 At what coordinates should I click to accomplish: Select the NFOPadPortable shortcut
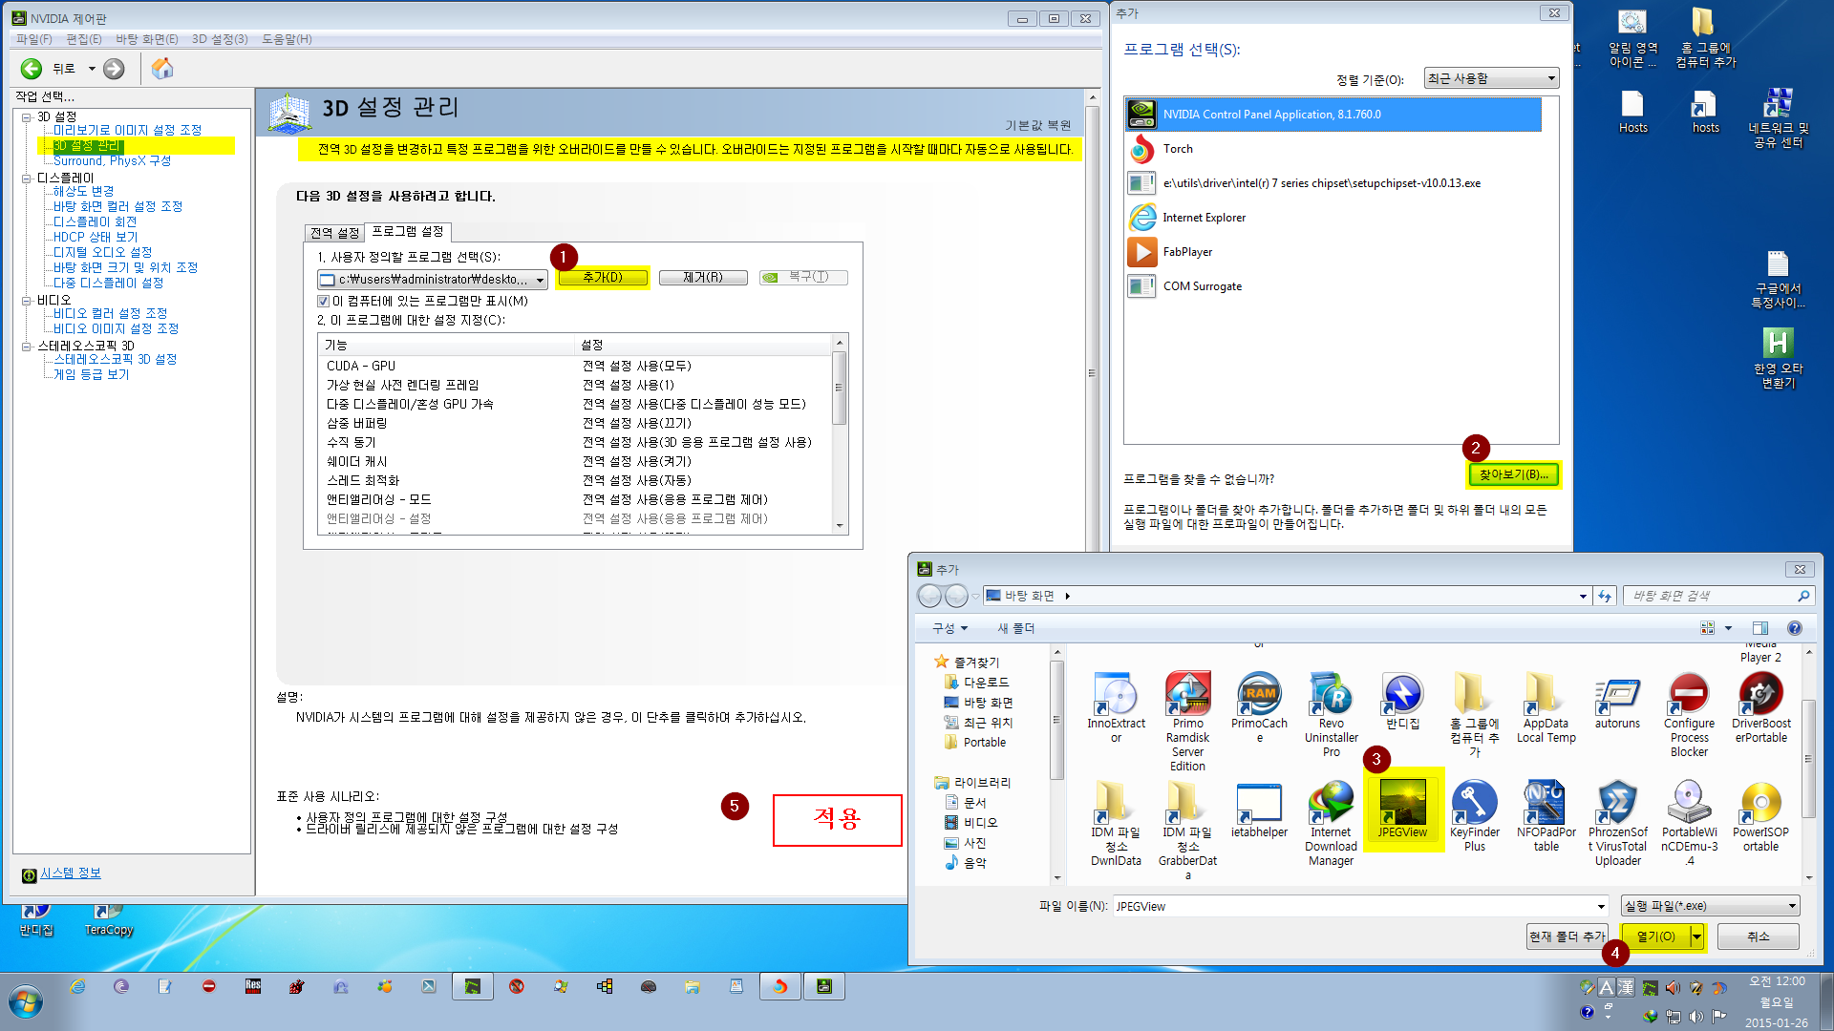point(1546,816)
